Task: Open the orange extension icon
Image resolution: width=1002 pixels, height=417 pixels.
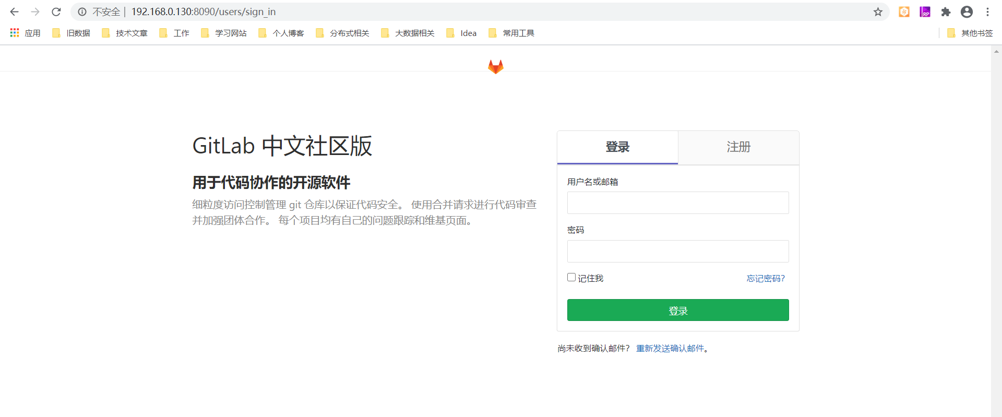Action: click(904, 11)
